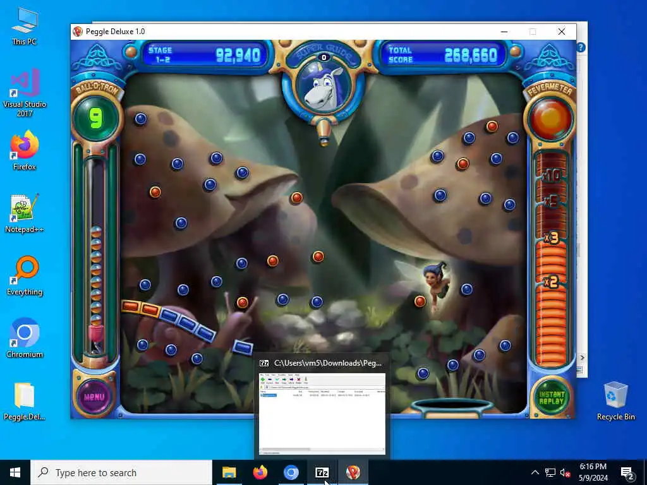Screen dimensions: 647x485
Task: Open This PC desktop icon
Action: 25,26
